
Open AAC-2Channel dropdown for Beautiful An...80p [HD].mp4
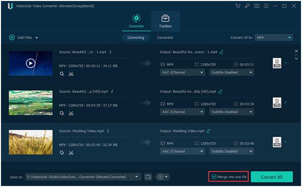pos(182,112)
